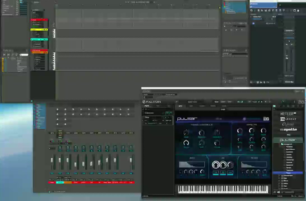Click the Falcon logo in plugin header
This screenshot has width=306, height=201.
pos(152,102)
